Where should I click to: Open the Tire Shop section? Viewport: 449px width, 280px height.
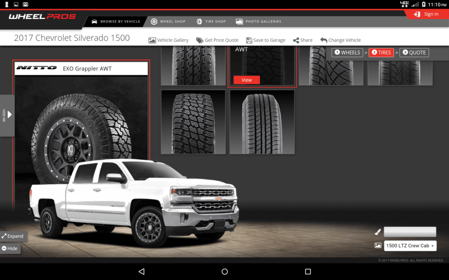pos(211,21)
